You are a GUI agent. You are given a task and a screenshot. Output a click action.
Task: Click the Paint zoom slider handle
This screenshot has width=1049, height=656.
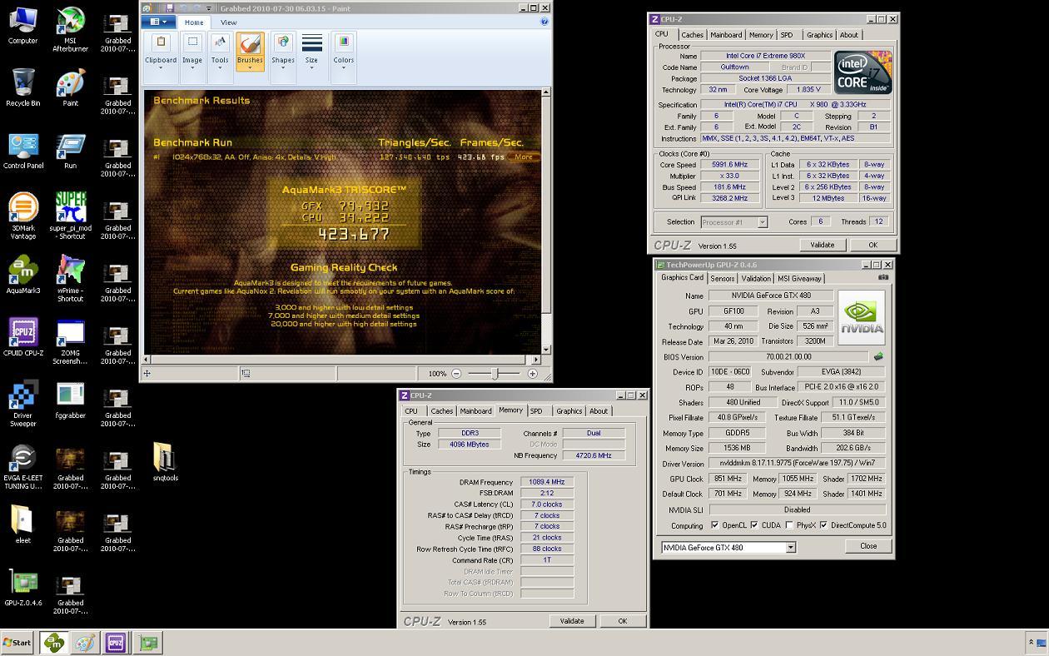[495, 374]
